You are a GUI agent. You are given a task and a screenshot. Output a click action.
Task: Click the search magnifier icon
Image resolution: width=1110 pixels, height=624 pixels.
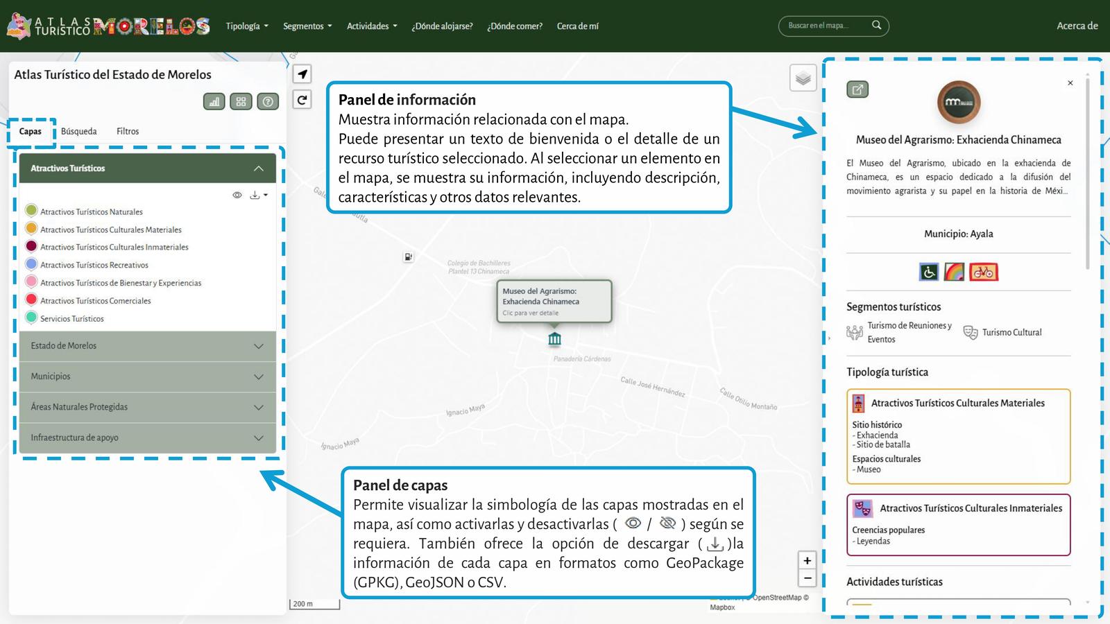tap(876, 26)
